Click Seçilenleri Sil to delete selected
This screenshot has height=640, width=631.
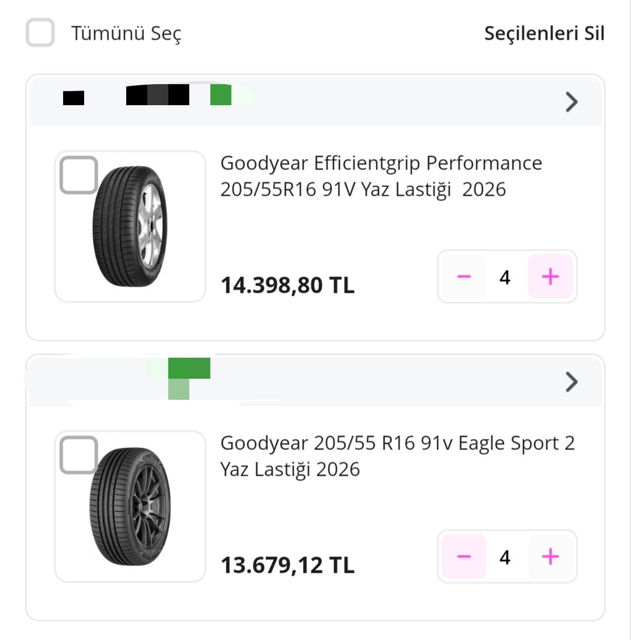pos(544,33)
